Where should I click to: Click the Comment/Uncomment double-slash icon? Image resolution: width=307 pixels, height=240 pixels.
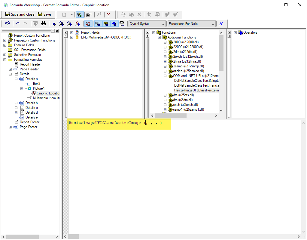221,24
